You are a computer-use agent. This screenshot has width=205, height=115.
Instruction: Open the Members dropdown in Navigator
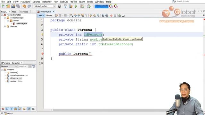9,66
